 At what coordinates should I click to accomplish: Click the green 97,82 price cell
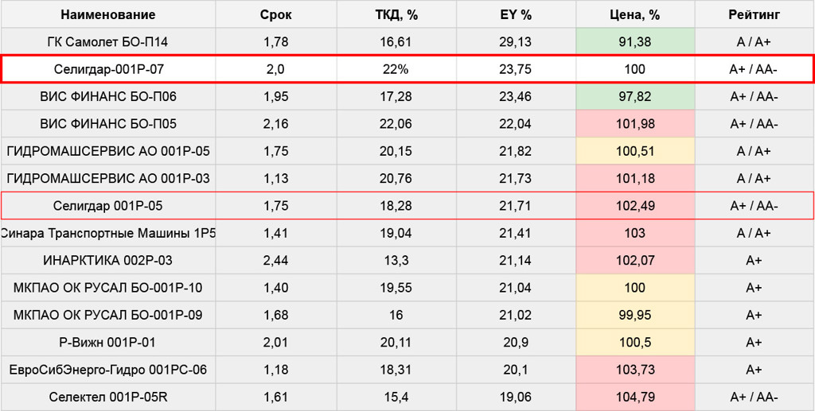(x=634, y=96)
